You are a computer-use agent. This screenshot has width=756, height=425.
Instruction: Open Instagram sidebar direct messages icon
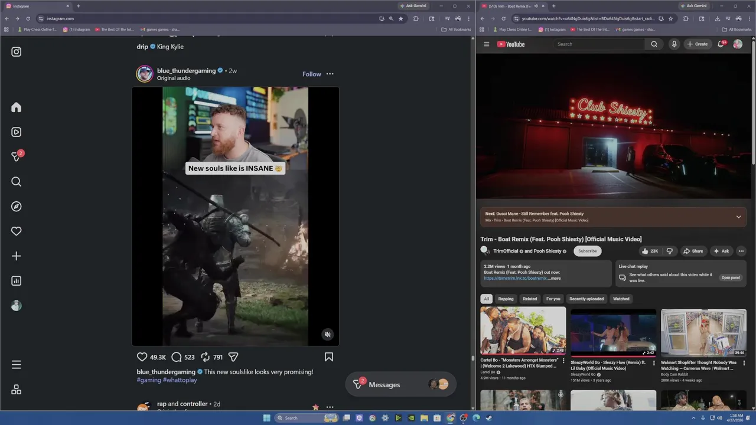[17, 157]
